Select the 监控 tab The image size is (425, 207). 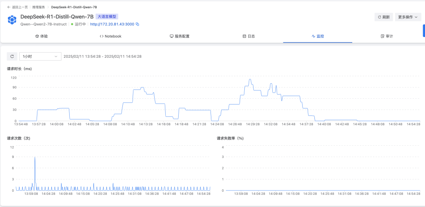[318, 36]
